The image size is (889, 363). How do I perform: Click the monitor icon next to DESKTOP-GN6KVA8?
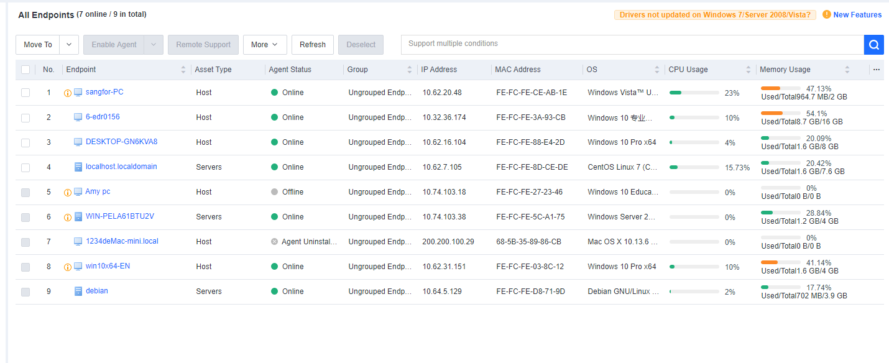click(78, 142)
